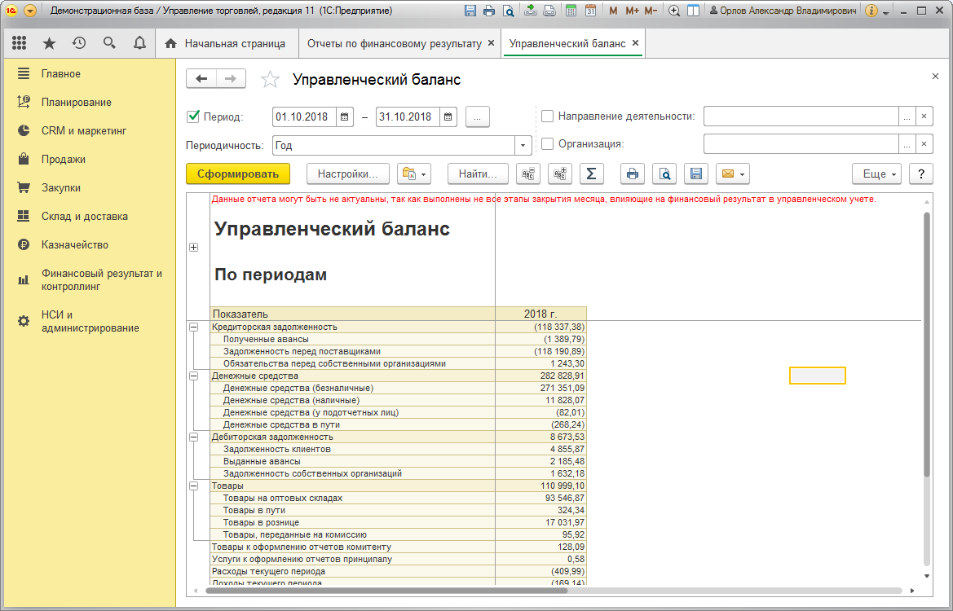The image size is (953, 611).
Task: Click the save icon in title bar
Action: 470,11
